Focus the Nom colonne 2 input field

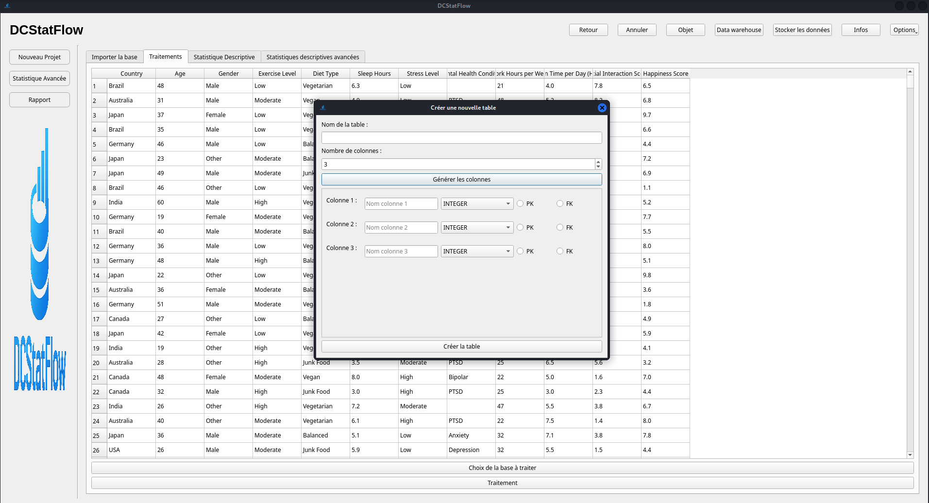pyautogui.click(x=401, y=228)
